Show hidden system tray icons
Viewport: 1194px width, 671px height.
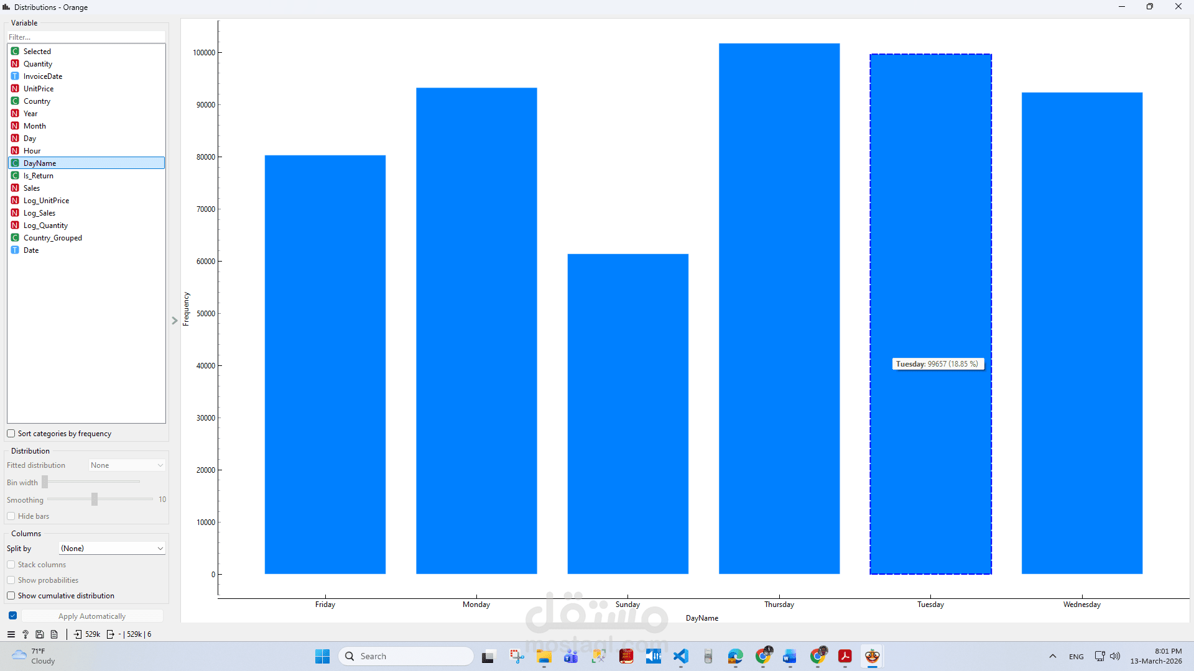point(1053,656)
